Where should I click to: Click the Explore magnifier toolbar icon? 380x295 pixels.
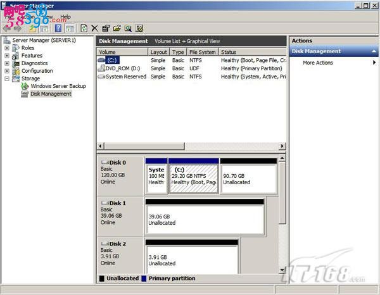128,28
